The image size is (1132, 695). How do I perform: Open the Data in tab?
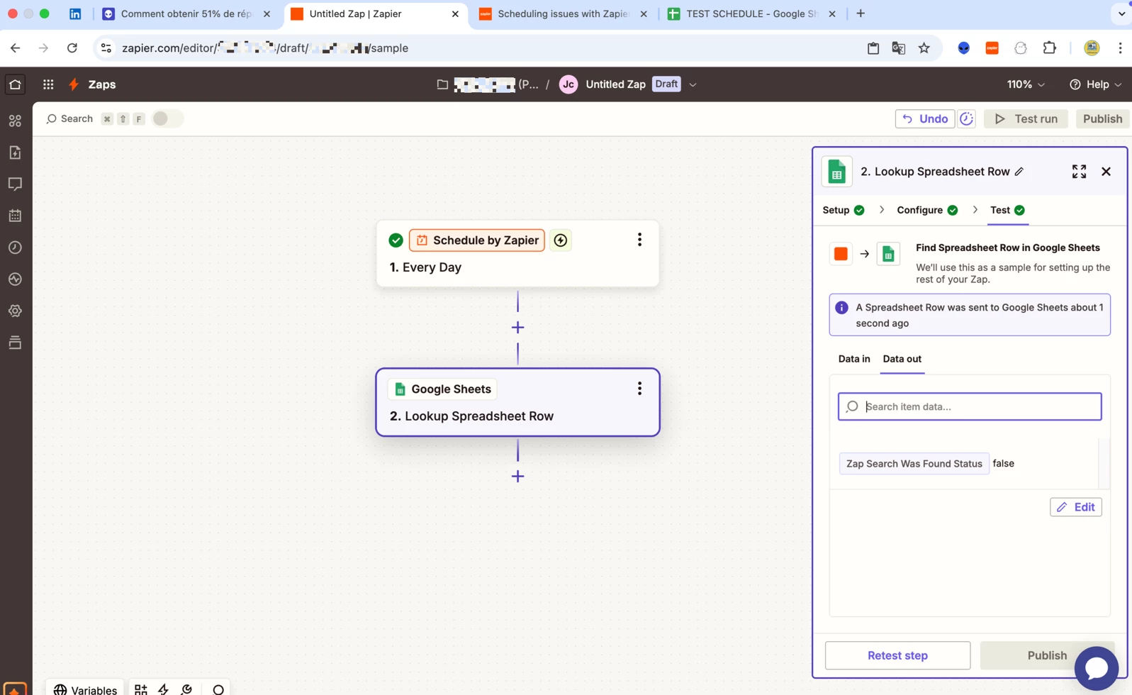click(x=853, y=359)
